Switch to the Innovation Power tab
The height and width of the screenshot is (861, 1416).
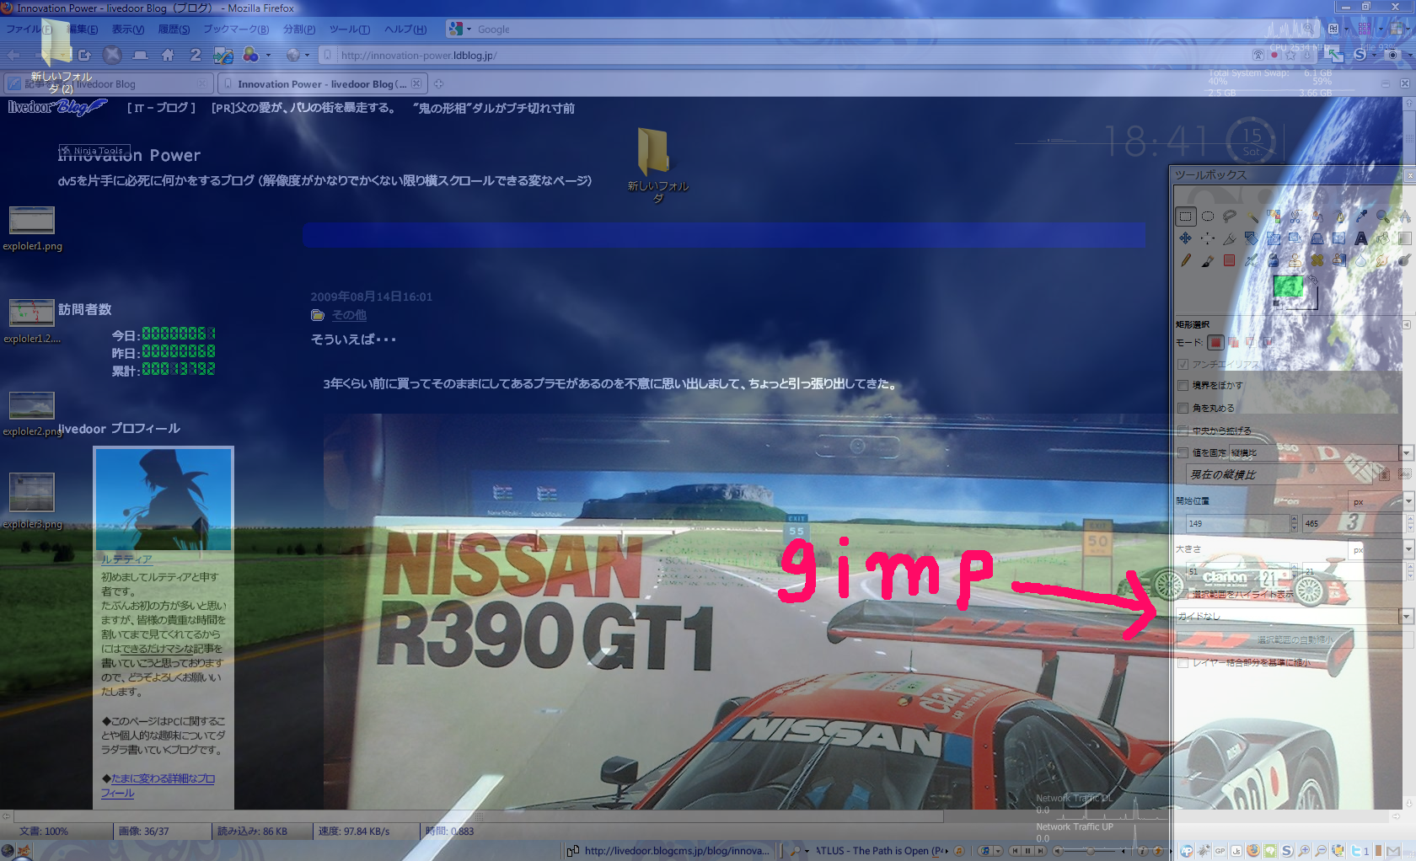[x=322, y=84]
